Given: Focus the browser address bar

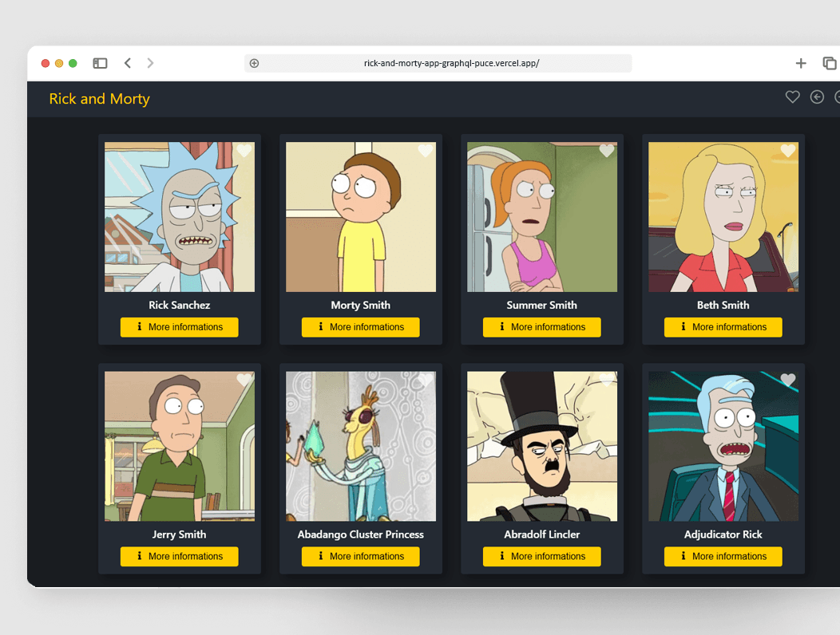Looking at the screenshot, I should (x=438, y=63).
